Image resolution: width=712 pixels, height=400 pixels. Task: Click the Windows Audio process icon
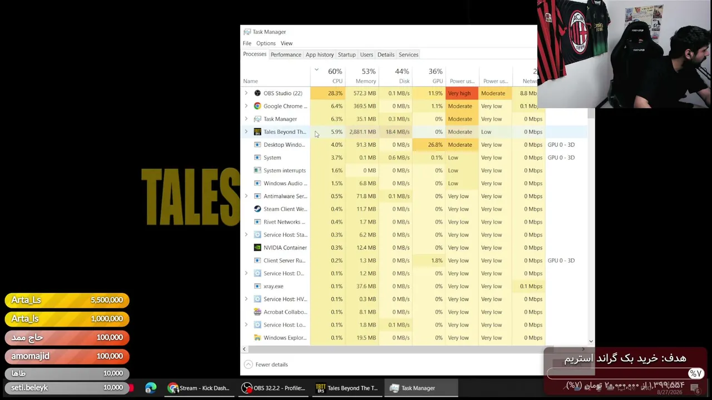point(257,183)
